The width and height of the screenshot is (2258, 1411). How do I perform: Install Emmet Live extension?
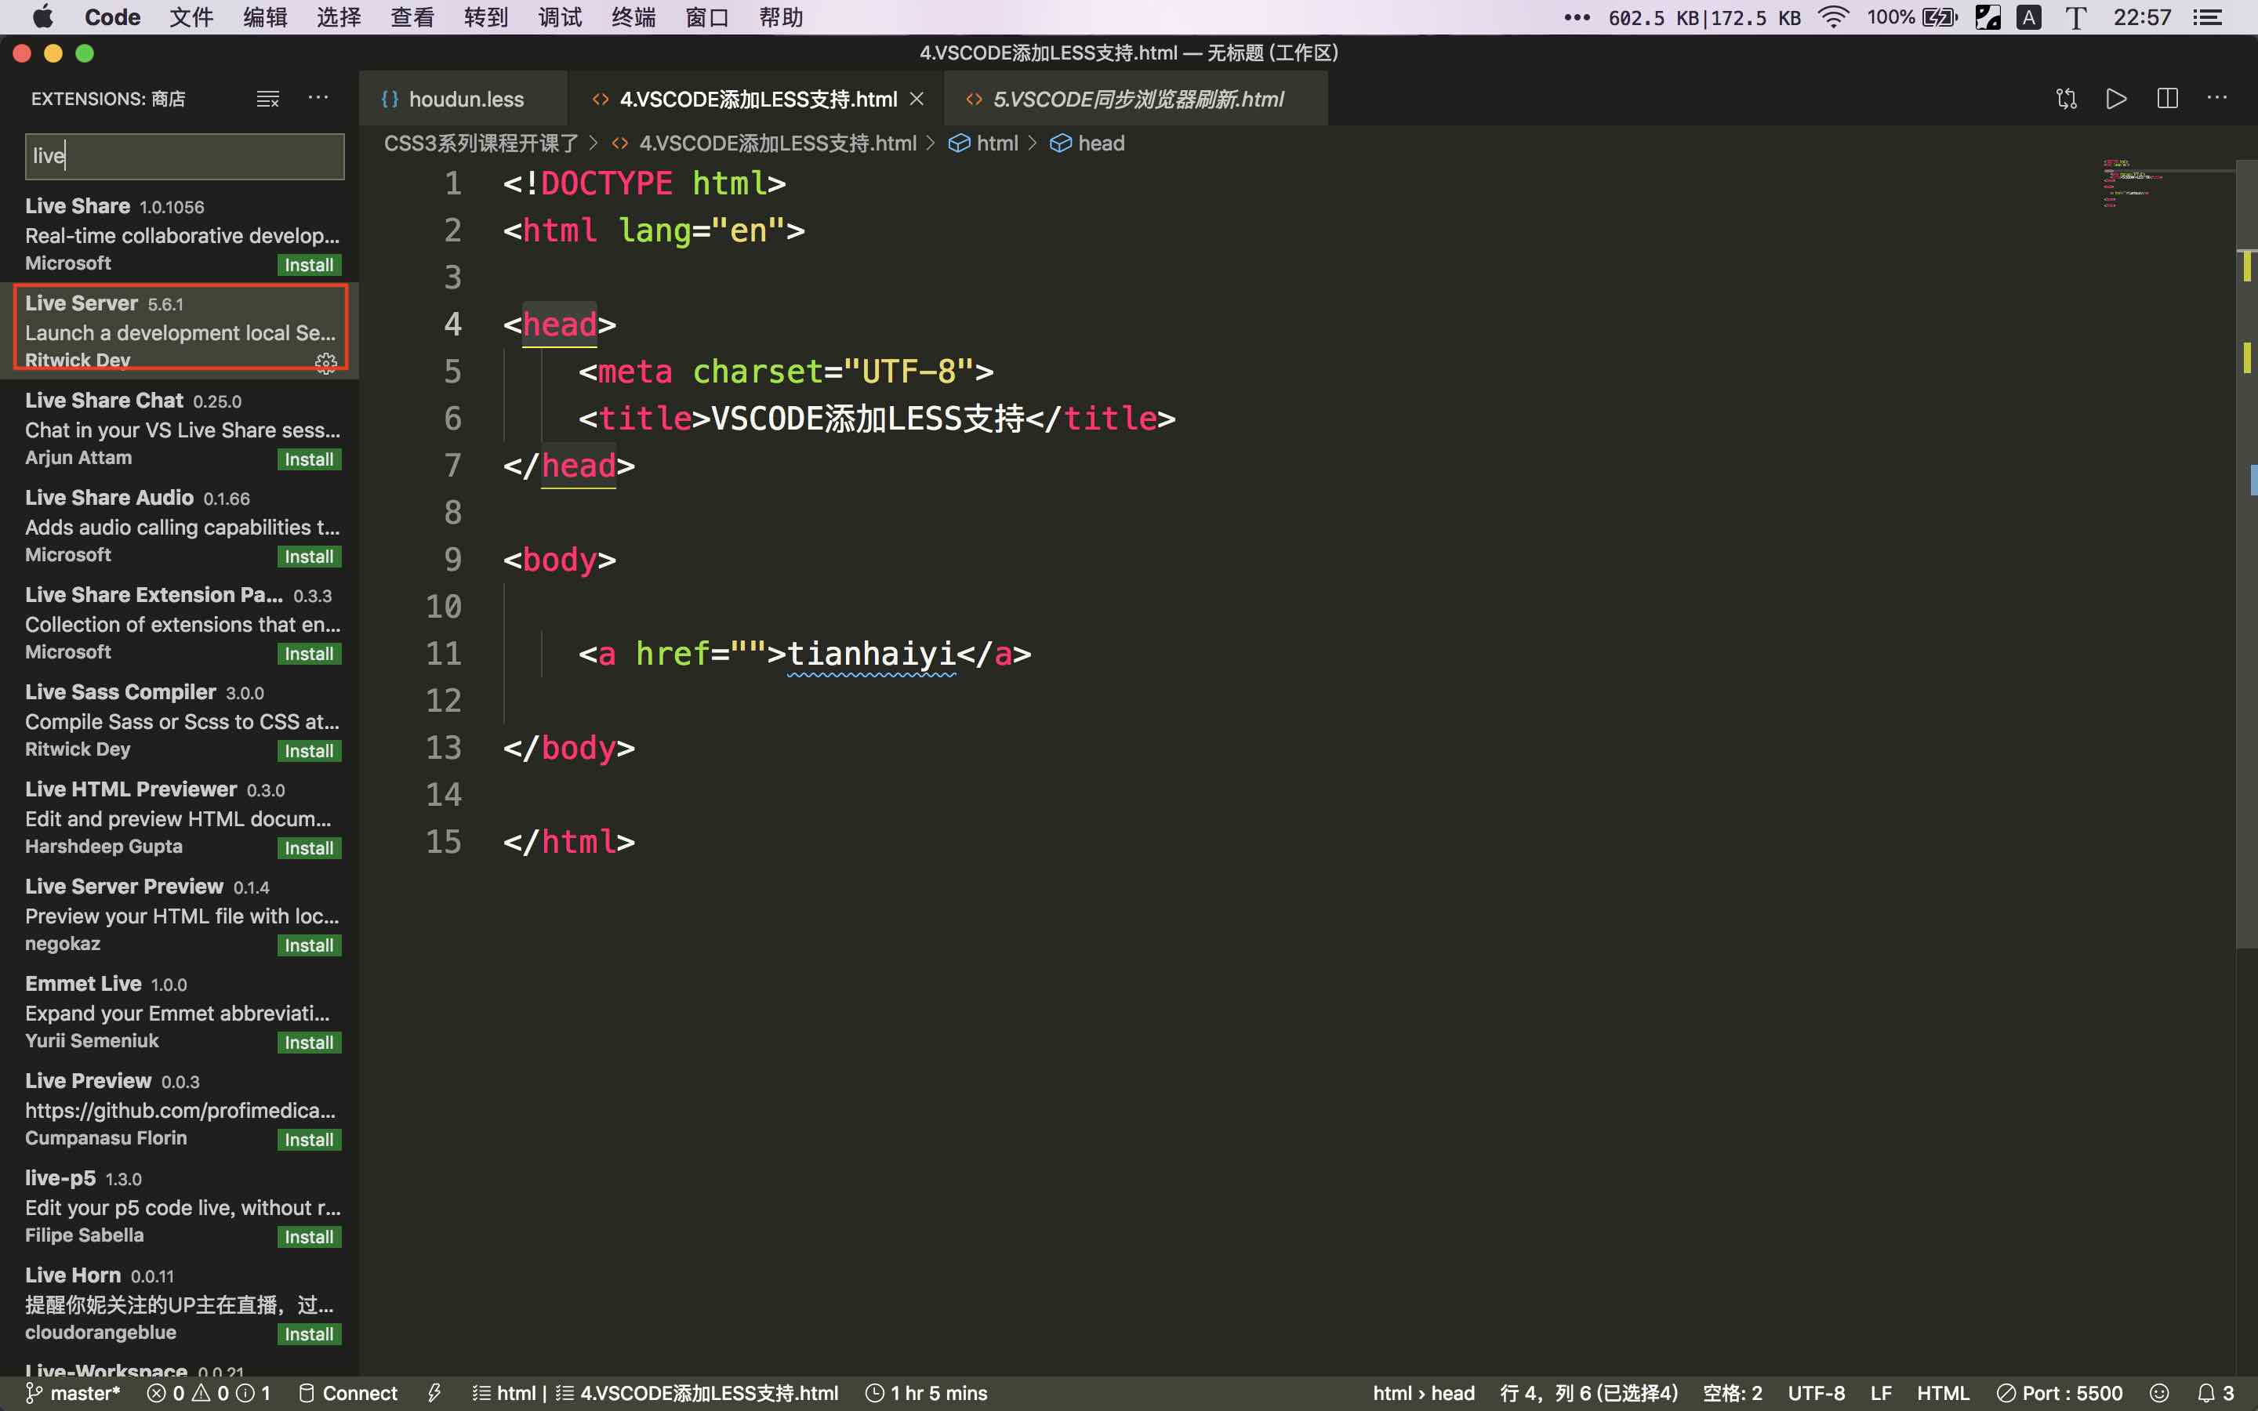[x=309, y=1043]
